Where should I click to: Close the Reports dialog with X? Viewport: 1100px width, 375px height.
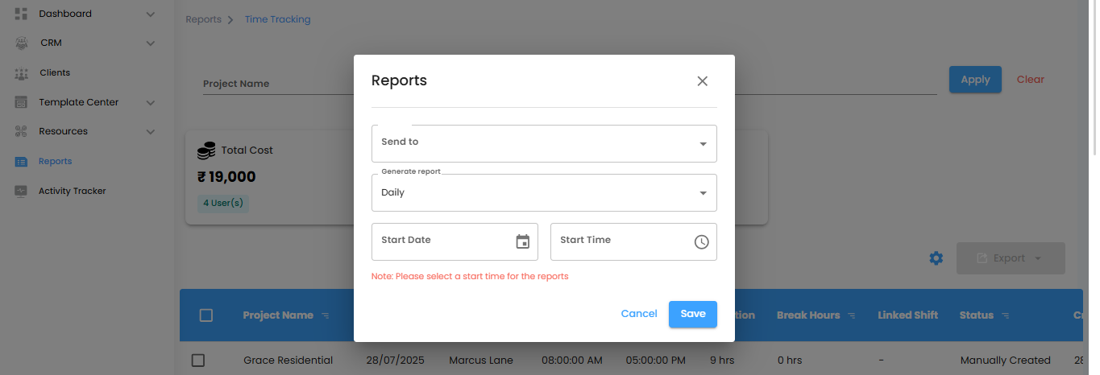[x=702, y=81]
